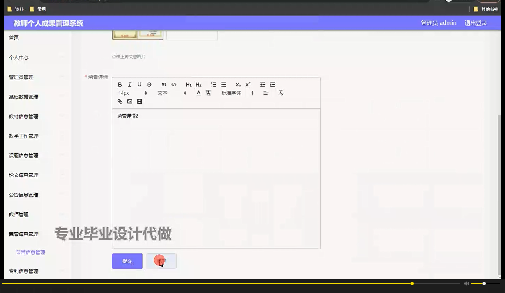
Task: Open the 论文信息管理 menu section
Action: pyautogui.click(x=23, y=175)
